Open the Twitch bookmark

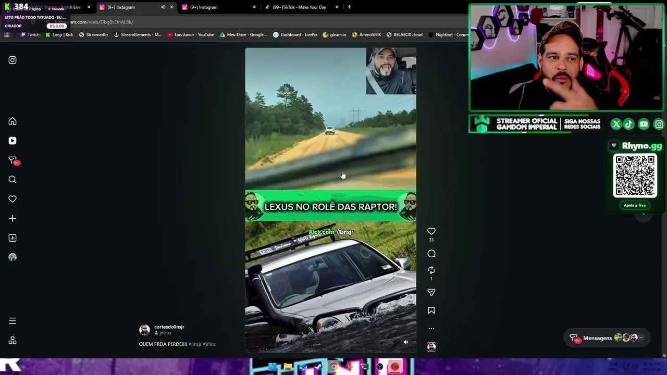tap(30, 35)
